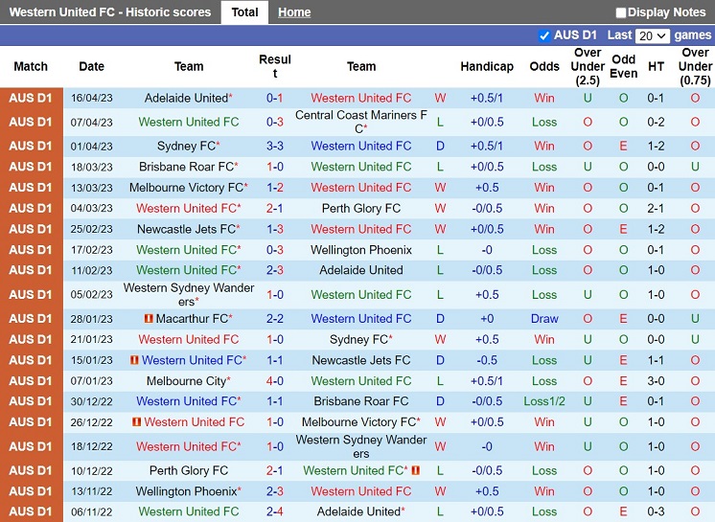Screen dimensions: 715x522
Task: Select the 3-0 half-time score for Melbourne City
Action: [x=656, y=381]
